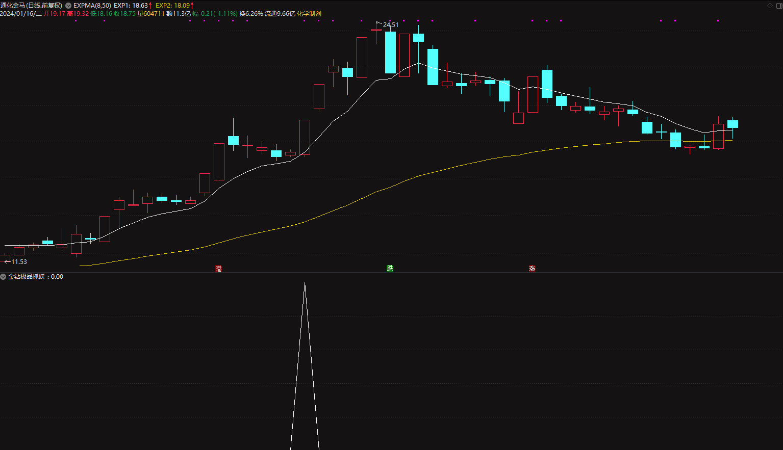Click the red 涨 event marker
This screenshot has height=450, width=783.
(532, 269)
